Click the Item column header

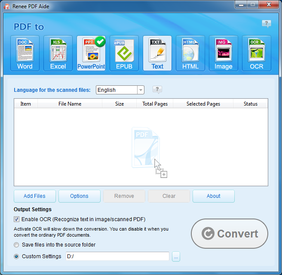point(26,104)
